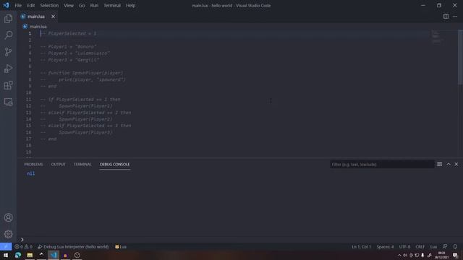The width and height of the screenshot is (463, 260).
Task: Open the taskbar clock and date
Action: coord(442,255)
